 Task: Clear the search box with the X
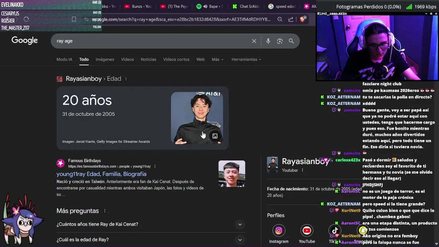[x=254, y=41]
